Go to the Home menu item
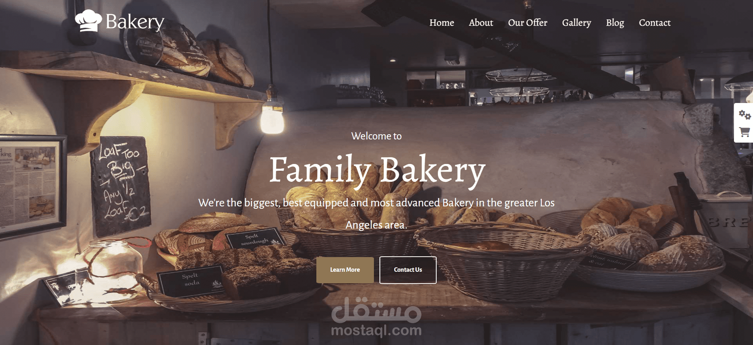The image size is (753, 345). coord(441,23)
